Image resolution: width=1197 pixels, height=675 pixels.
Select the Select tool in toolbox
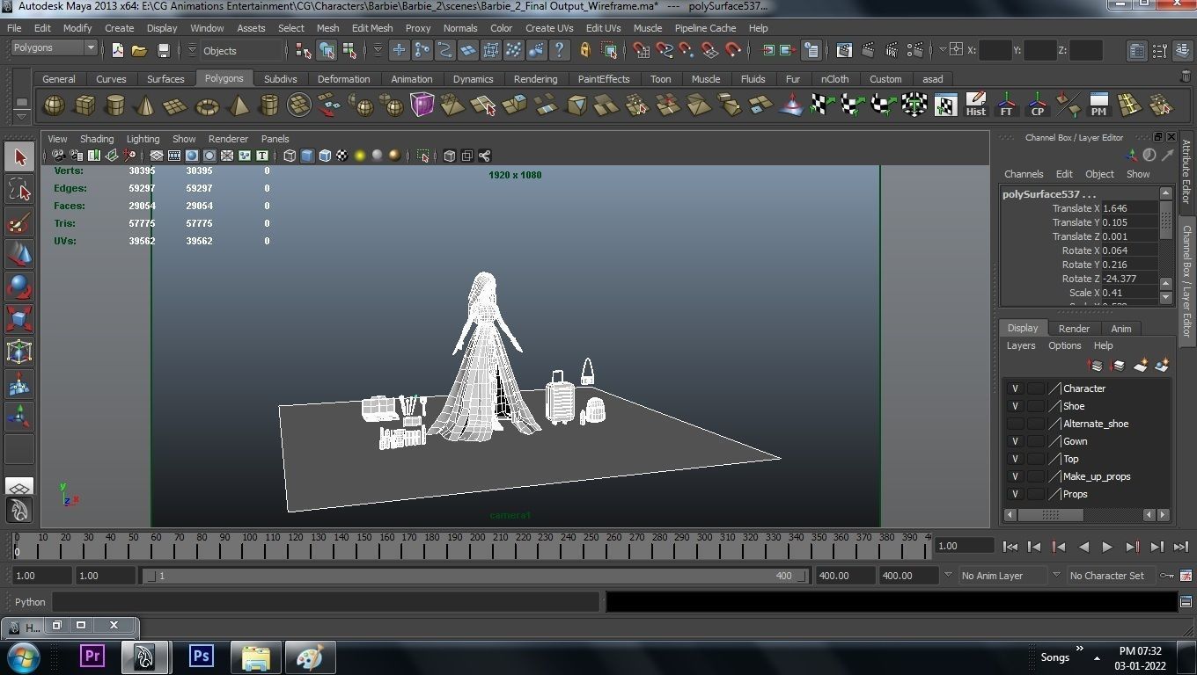point(19,157)
